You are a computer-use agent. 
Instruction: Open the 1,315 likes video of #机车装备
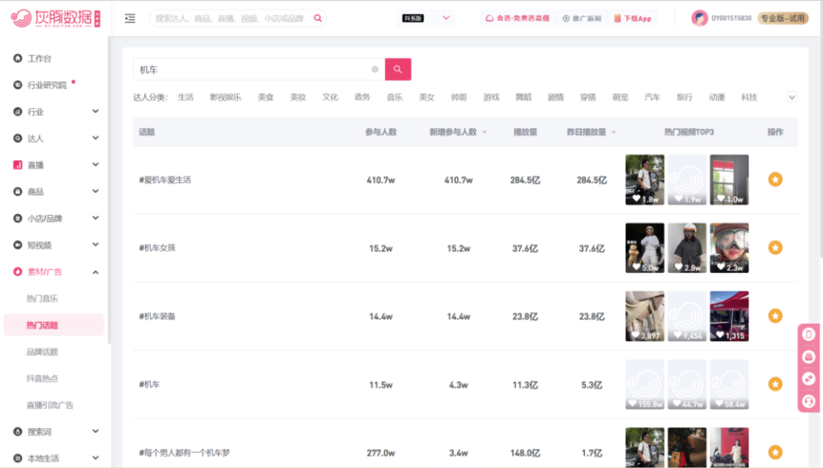729,316
